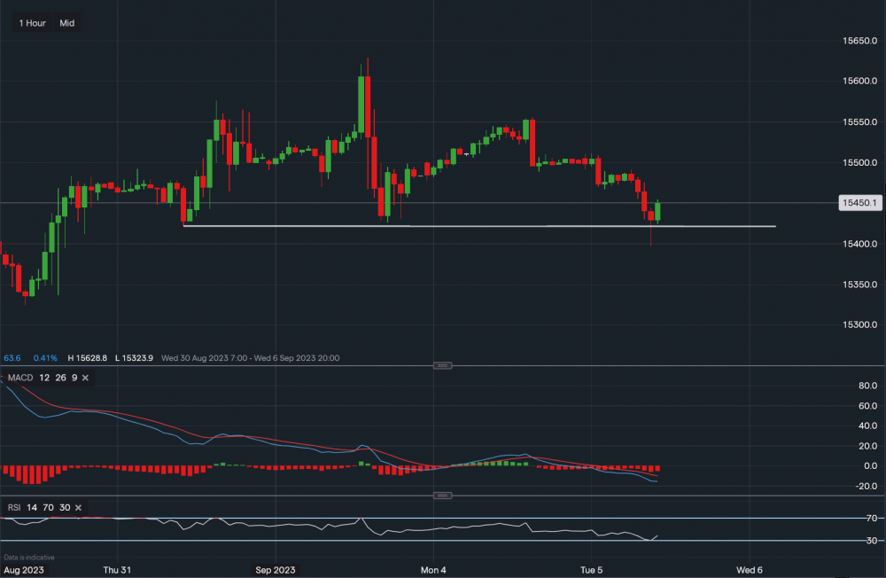This screenshot has width=886, height=578.
Task: Edit the MACD slow period value 26
Action: [59, 378]
